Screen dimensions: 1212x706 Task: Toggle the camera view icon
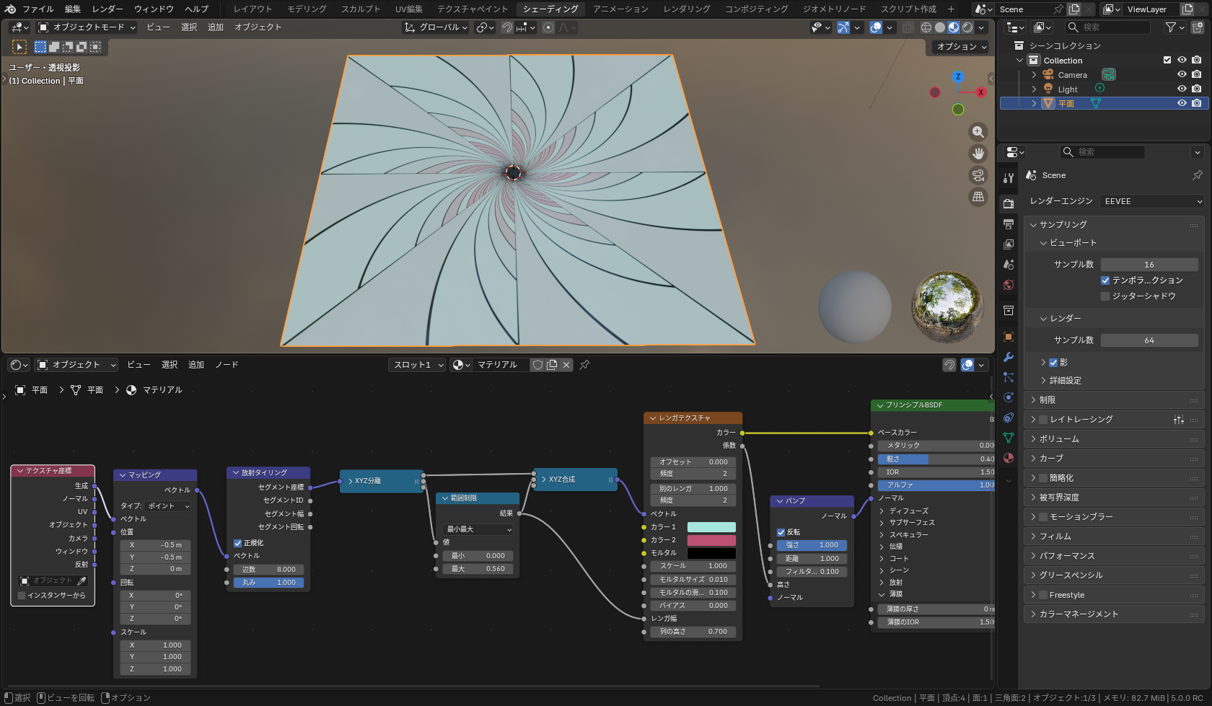pyautogui.click(x=978, y=175)
